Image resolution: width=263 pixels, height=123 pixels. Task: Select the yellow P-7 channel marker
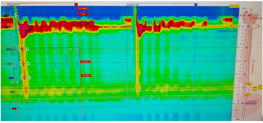(x=9, y=64)
